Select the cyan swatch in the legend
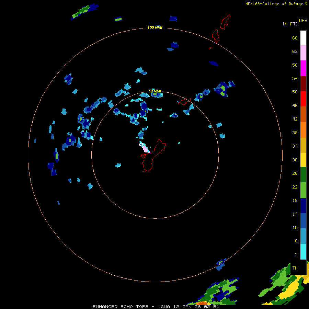Screen dimensions: 309x309 [x=303, y=252]
